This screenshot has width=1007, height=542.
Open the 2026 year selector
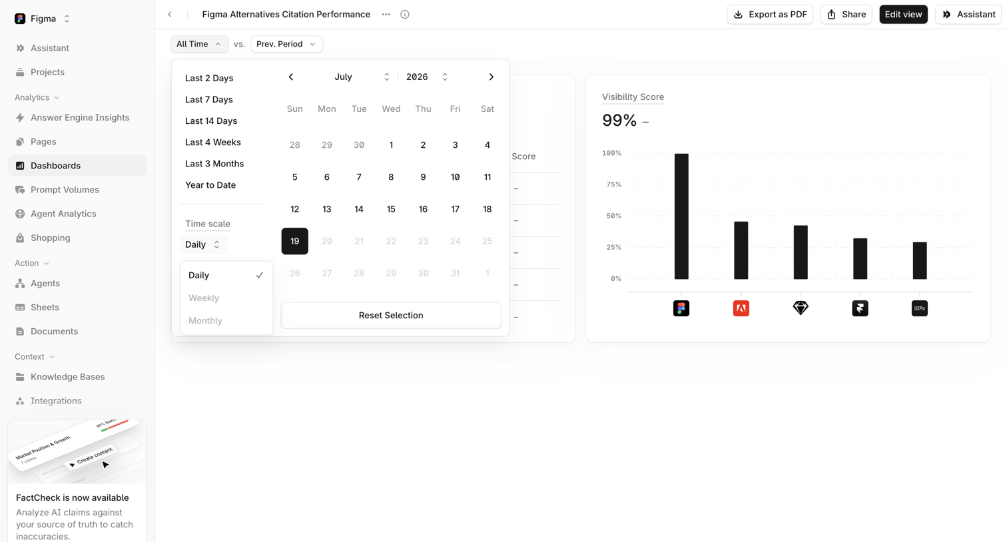coord(426,77)
